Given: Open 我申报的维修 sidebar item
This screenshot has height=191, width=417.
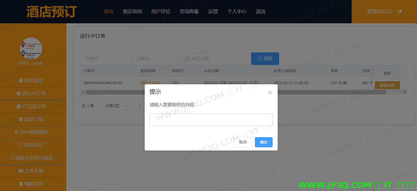Looking at the screenshot, I should (31, 132).
